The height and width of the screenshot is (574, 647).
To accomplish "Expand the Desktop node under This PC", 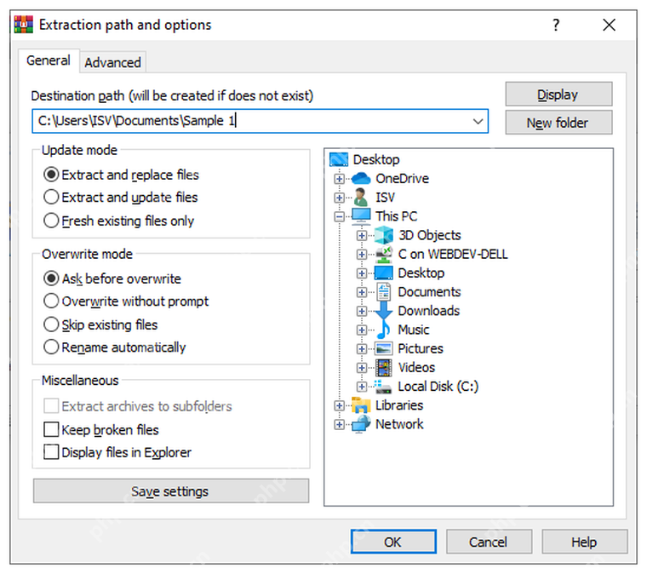I will click(x=362, y=273).
